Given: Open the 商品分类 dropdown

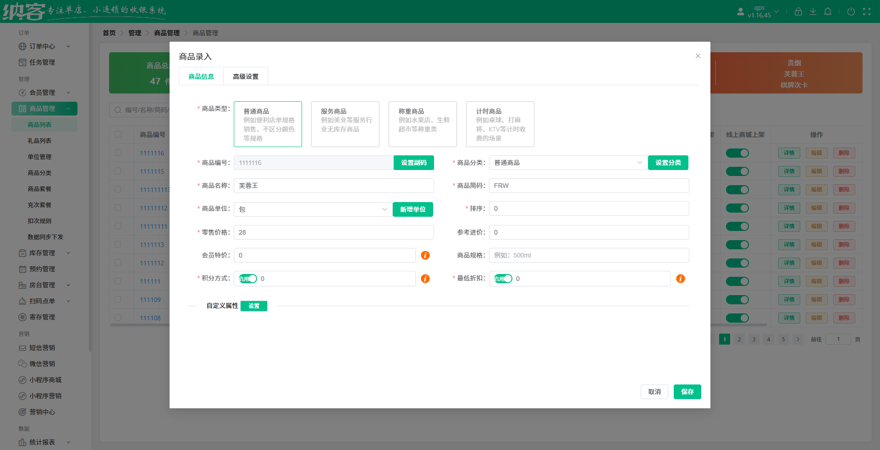Looking at the screenshot, I should click(568, 163).
